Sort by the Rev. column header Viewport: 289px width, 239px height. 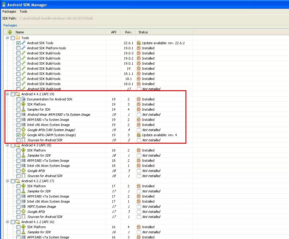pyautogui.click(x=128, y=32)
